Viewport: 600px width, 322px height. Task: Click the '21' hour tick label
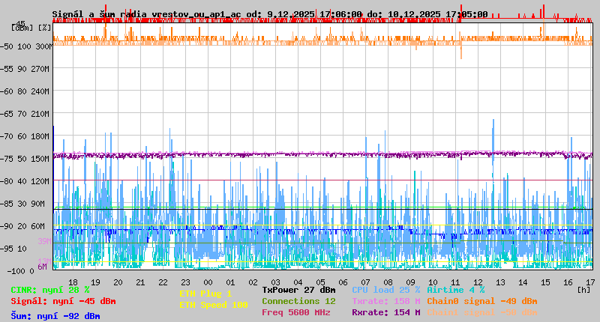coord(140,282)
